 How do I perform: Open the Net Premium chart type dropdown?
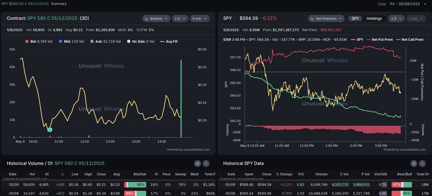pos(326,18)
